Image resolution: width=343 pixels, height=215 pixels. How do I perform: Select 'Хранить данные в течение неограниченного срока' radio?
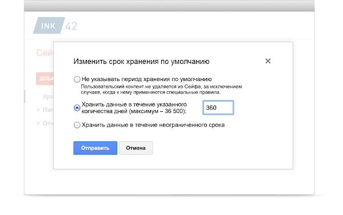(x=77, y=125)
